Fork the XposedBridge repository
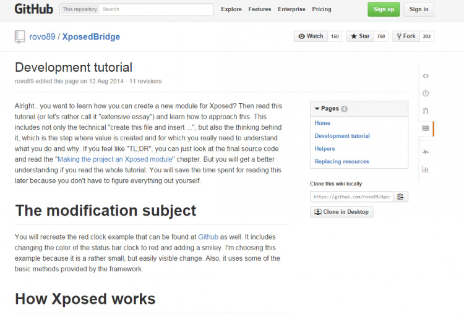The height and width of the screenshot is (317, 464). [x=406, y=36]
